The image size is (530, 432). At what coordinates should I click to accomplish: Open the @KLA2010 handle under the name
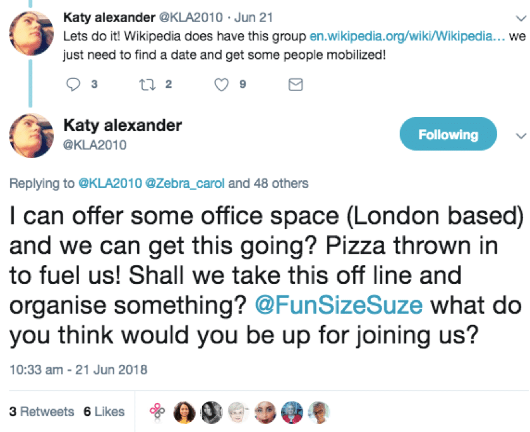[95, 145]
